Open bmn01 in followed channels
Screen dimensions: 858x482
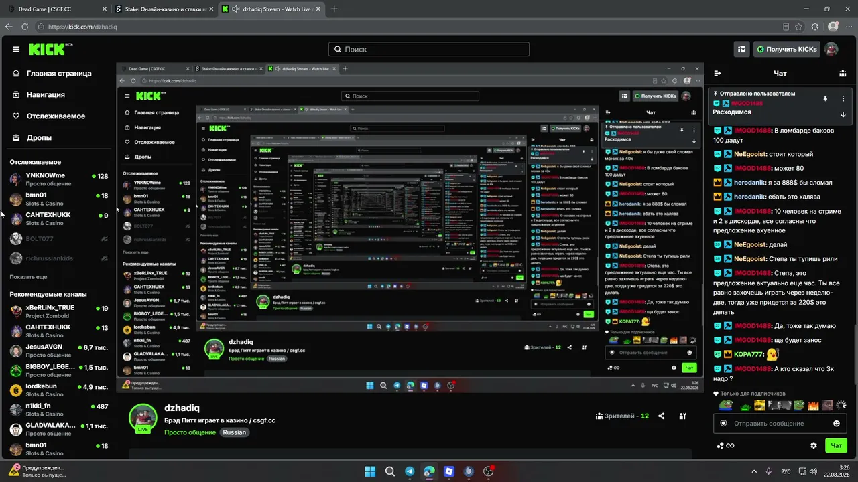(x=59, y=199)
